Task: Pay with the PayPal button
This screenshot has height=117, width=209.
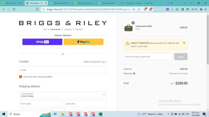Action: coord(84,42)
